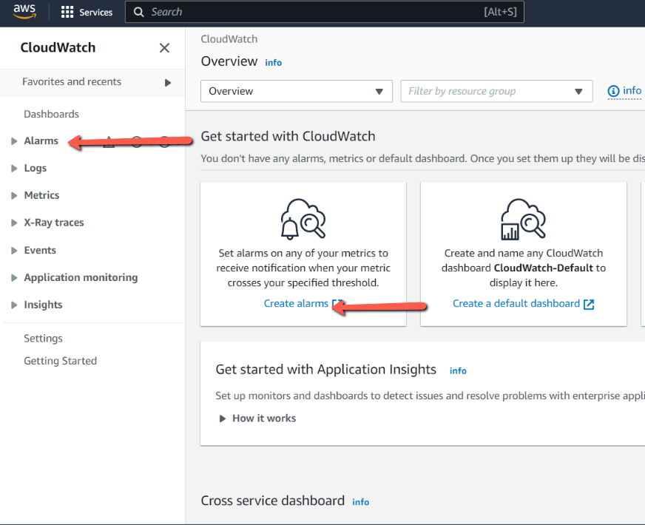Viewport: 645px width, 525px height.
Task: Close the CloudWatch navigation panel
Action: [x=164, y=48]
